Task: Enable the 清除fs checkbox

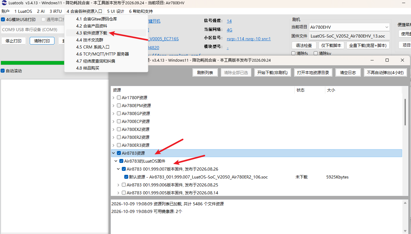Action: [293, 53]
